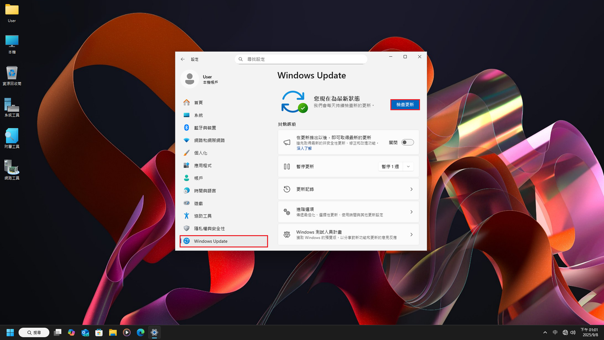Select the 本機 desktop icon
Viewport: 604px width, 340px height.
(12, 45)
